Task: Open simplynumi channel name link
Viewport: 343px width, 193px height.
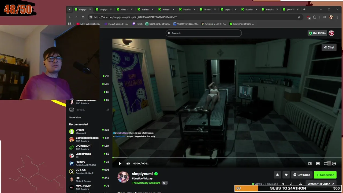Action: point(142,174)
